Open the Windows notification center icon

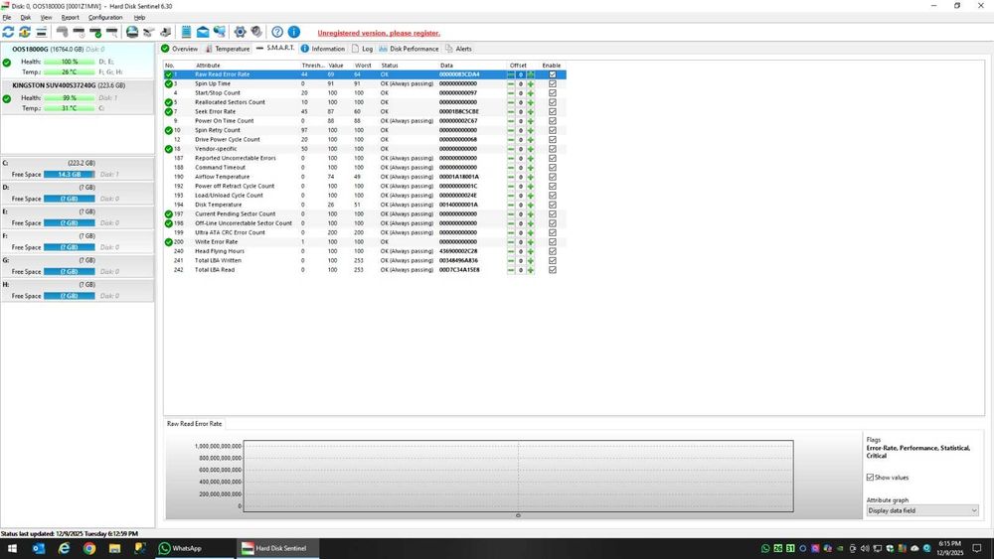pos(977,548)
